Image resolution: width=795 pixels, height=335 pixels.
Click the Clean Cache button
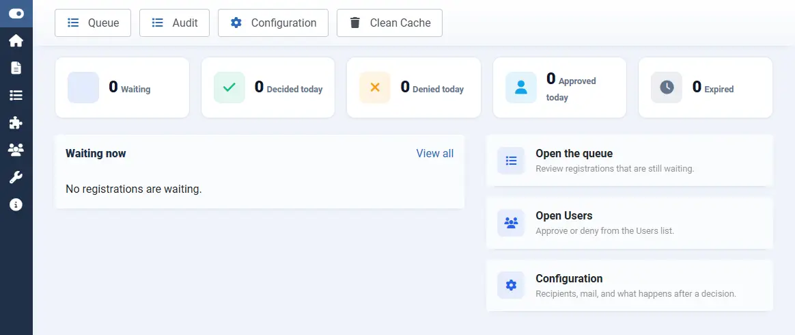tap(389, 23)
